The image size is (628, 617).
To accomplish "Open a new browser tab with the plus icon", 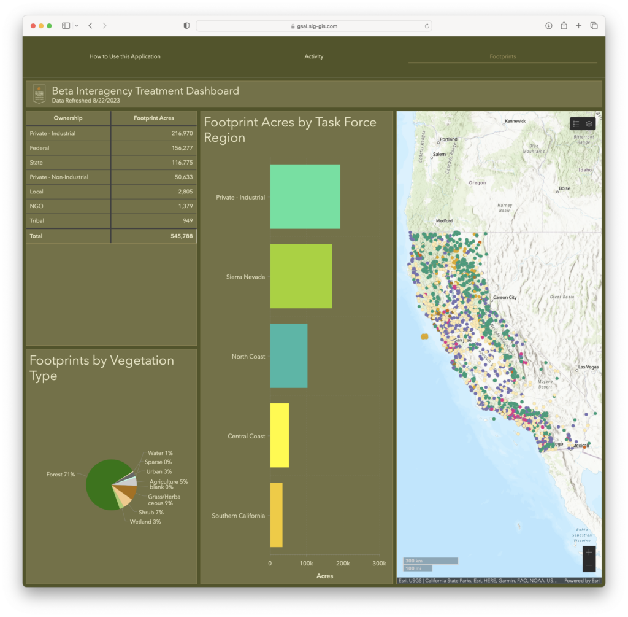I will click(x=579, y=26).
